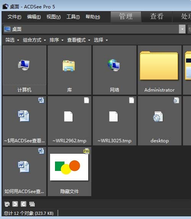Switch to the 管理 mode tab

tap(126, 16)
